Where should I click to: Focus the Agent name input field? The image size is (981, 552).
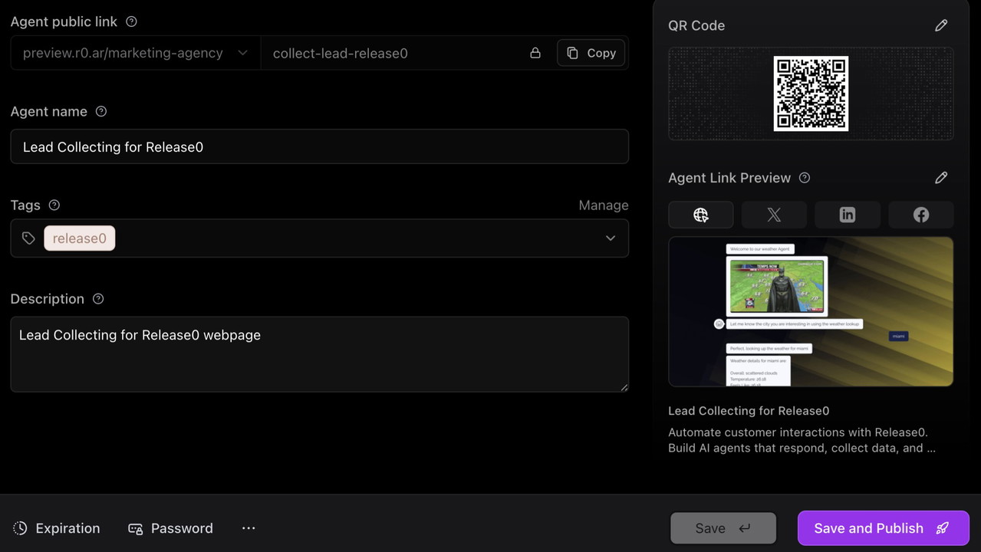click(320, 146)
